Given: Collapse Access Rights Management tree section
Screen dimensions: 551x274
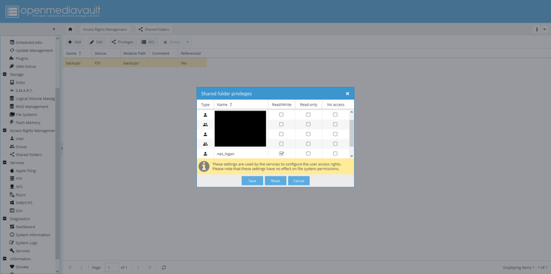Looking at the screenshot, I should pyautogui.click(x=5, y=130).
